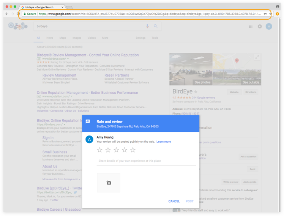Click the magnifier search icon

coord(156,26)
